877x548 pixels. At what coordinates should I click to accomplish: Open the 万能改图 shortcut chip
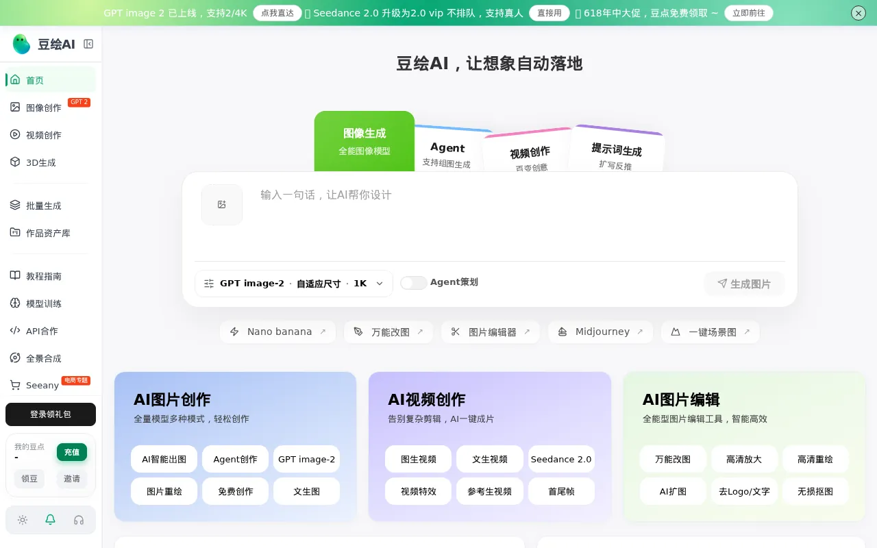coord(388,332)
